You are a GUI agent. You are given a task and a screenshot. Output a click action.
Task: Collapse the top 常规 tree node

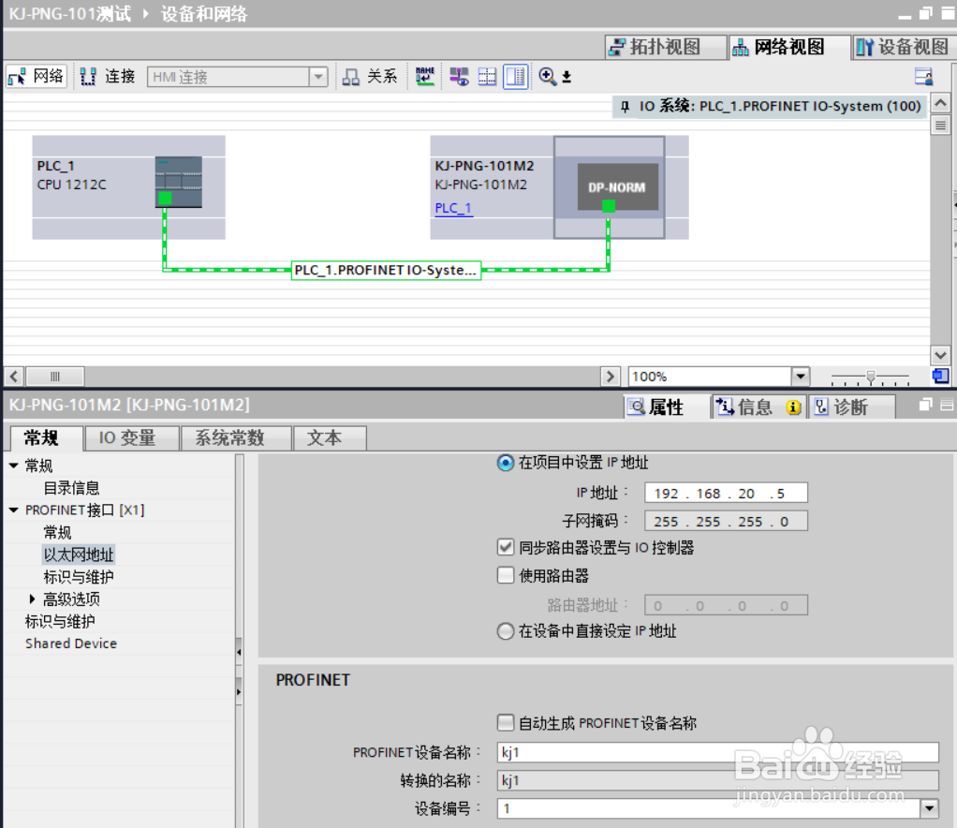pyautogui.click(x=13, y=466)
